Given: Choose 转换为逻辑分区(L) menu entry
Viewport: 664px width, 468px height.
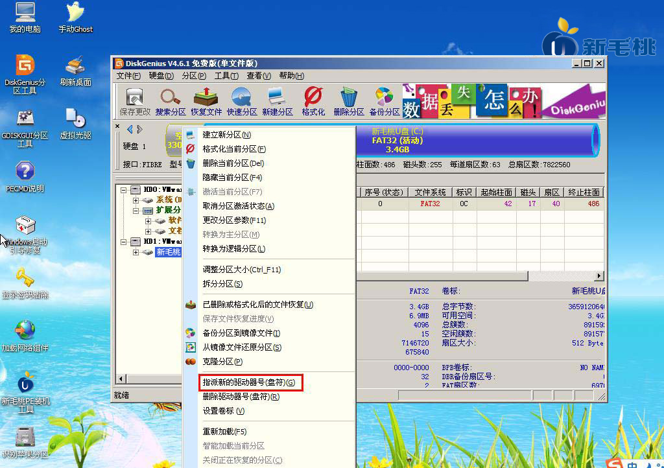Looking at the screenshot, I should click(x=269, y=249).
